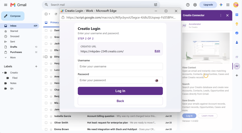Open the tjin label
The width and height of the screenshot is (242, 133).
(x=12, y=88)
